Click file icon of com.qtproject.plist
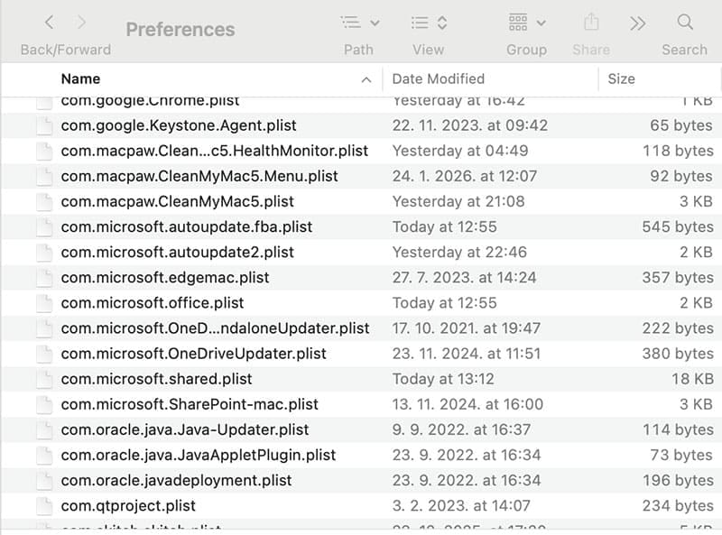722x535 pixels. pyautogui.click(x=44, y=505)
